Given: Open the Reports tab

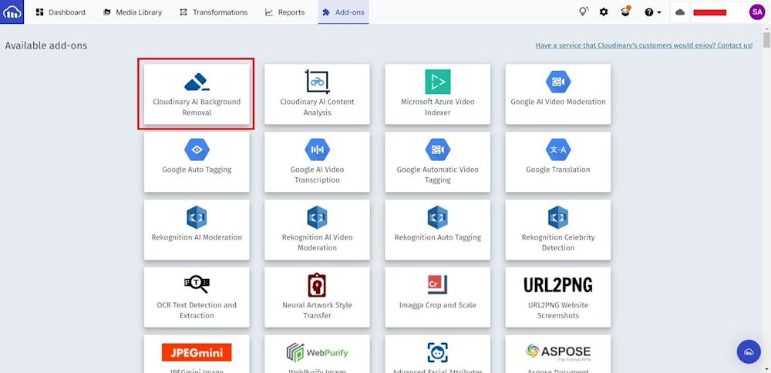Looking at the screenshot, I should 284,12.
